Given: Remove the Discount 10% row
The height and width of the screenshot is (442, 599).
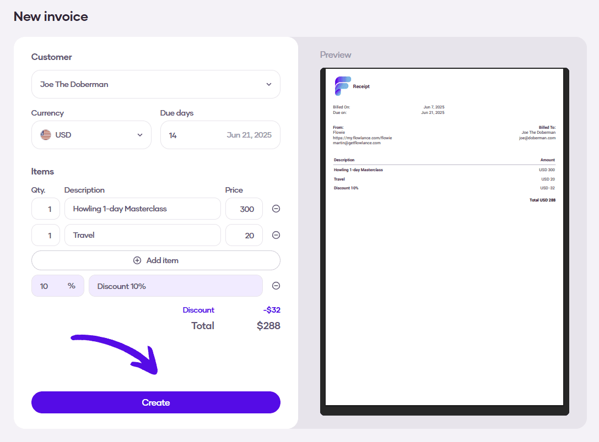Looking at the screenshot, I should click(x=276, y=286).
